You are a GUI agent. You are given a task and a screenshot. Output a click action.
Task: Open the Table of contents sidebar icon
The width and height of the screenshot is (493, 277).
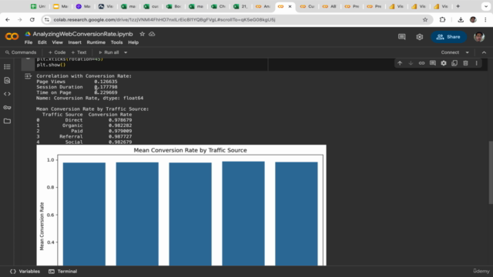click(x=7, y=67)
